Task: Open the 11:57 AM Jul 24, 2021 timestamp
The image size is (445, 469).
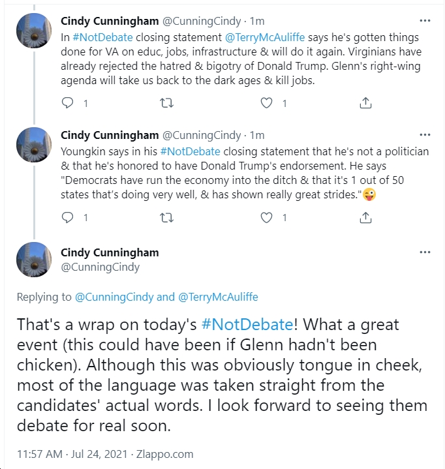Action: [x=72, y=454]
